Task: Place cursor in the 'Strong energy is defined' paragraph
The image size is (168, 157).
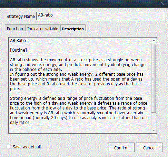Action: (79, 110)
